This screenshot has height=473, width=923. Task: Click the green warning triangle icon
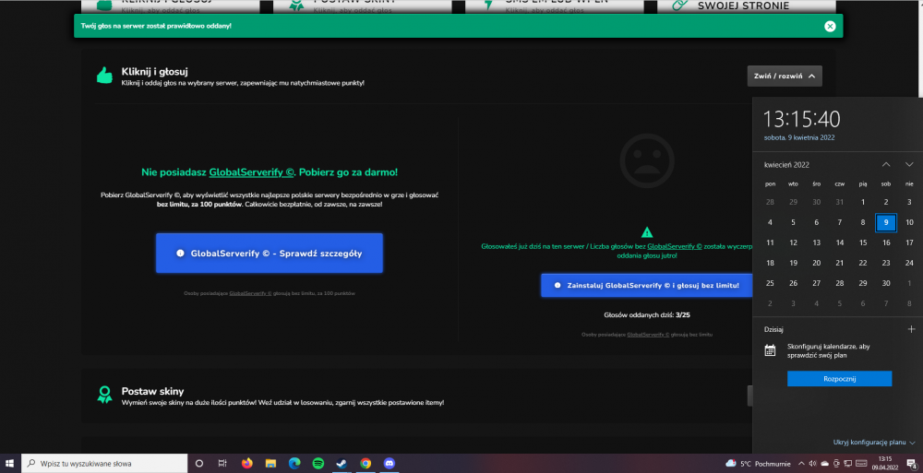(x=647, y=231)
